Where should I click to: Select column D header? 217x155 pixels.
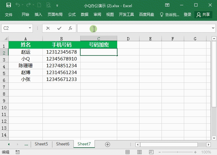coord(128,39)
